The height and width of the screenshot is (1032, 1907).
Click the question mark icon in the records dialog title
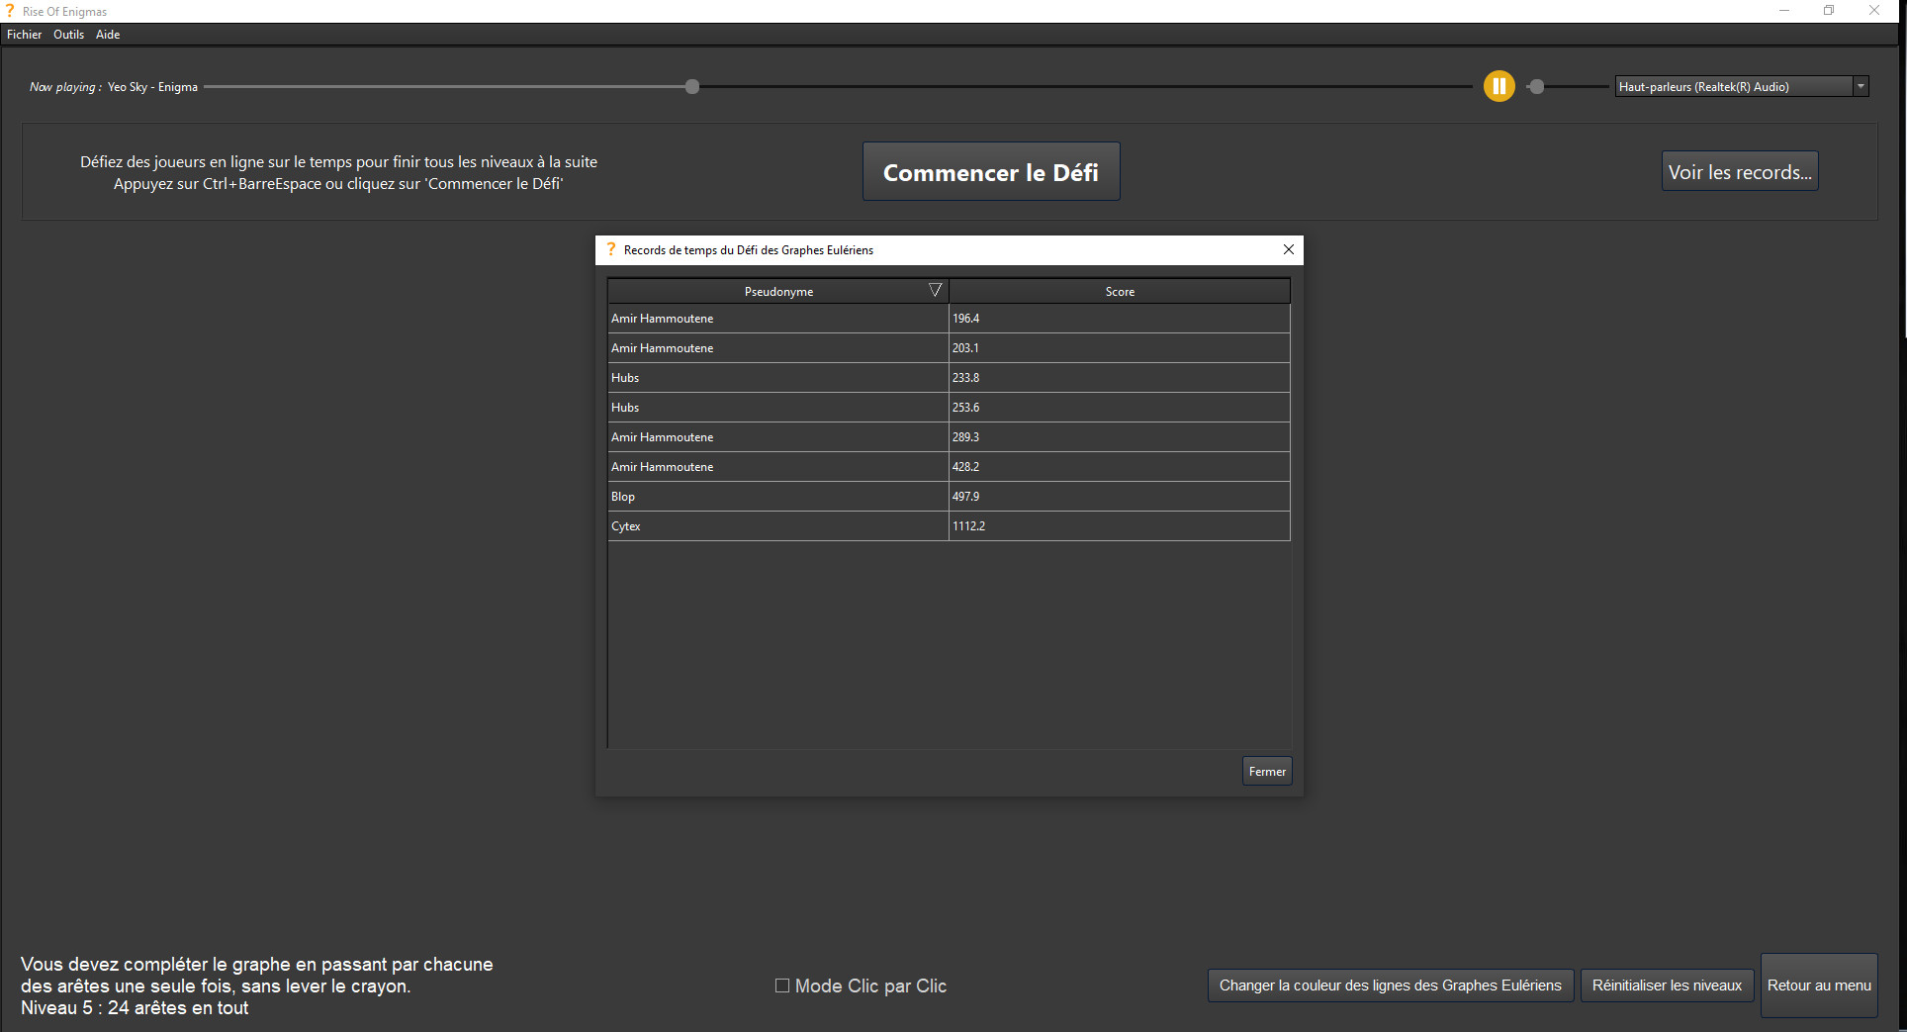[x=610, y=250]
